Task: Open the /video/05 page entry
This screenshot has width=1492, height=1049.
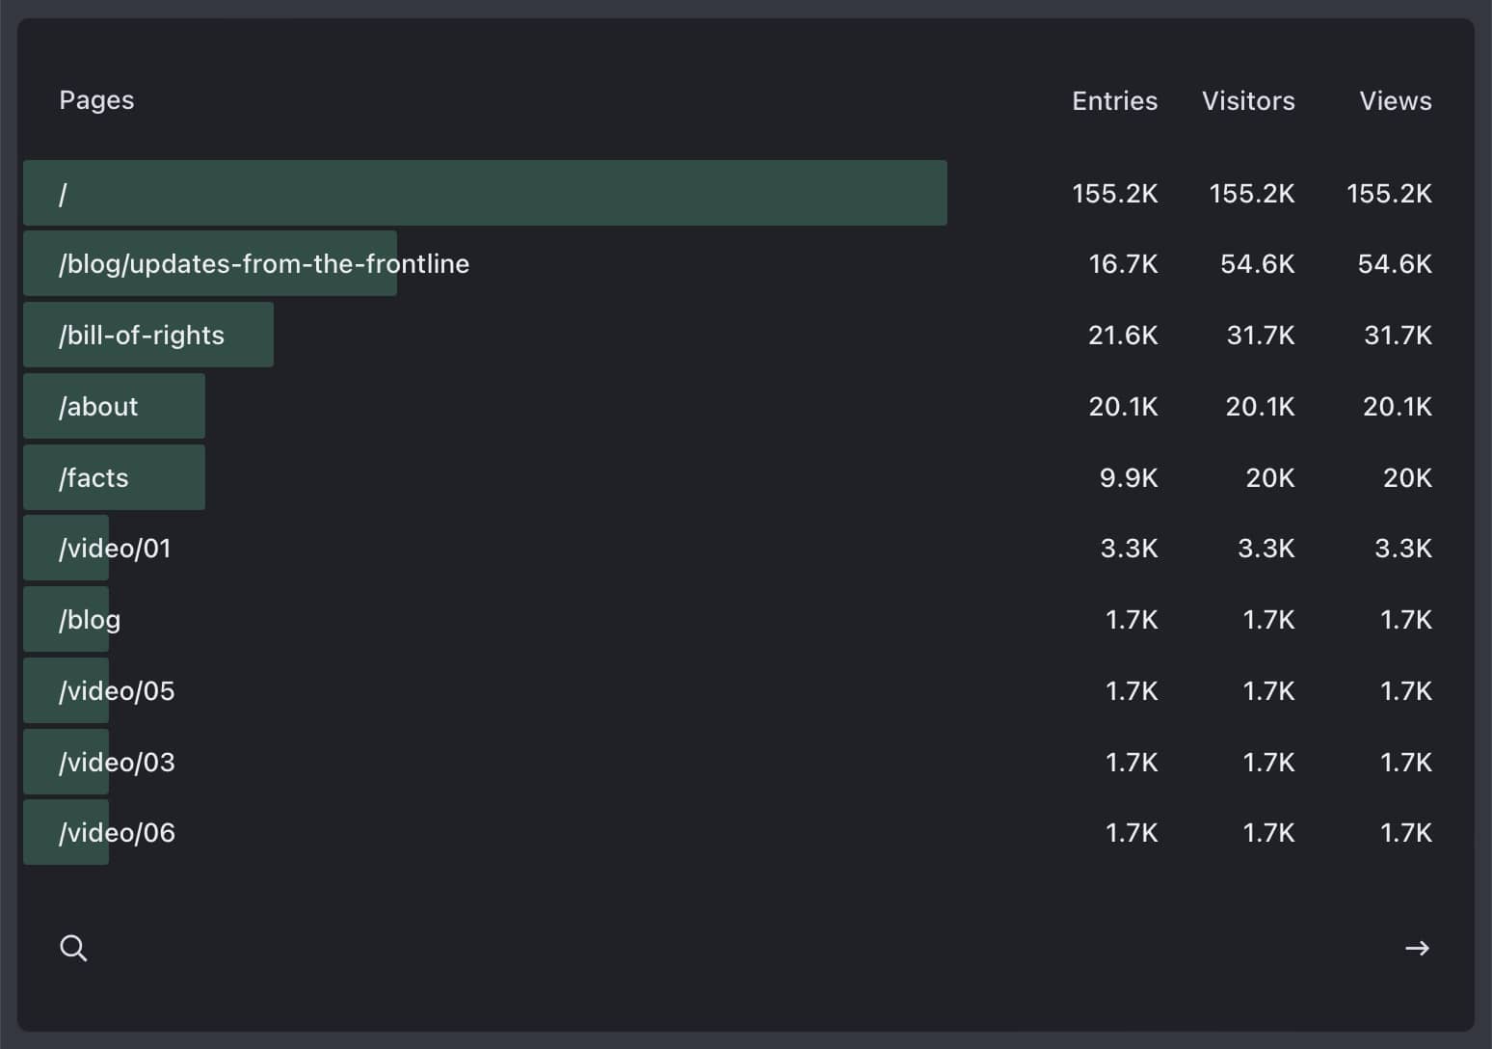Action: coord(117,691)
